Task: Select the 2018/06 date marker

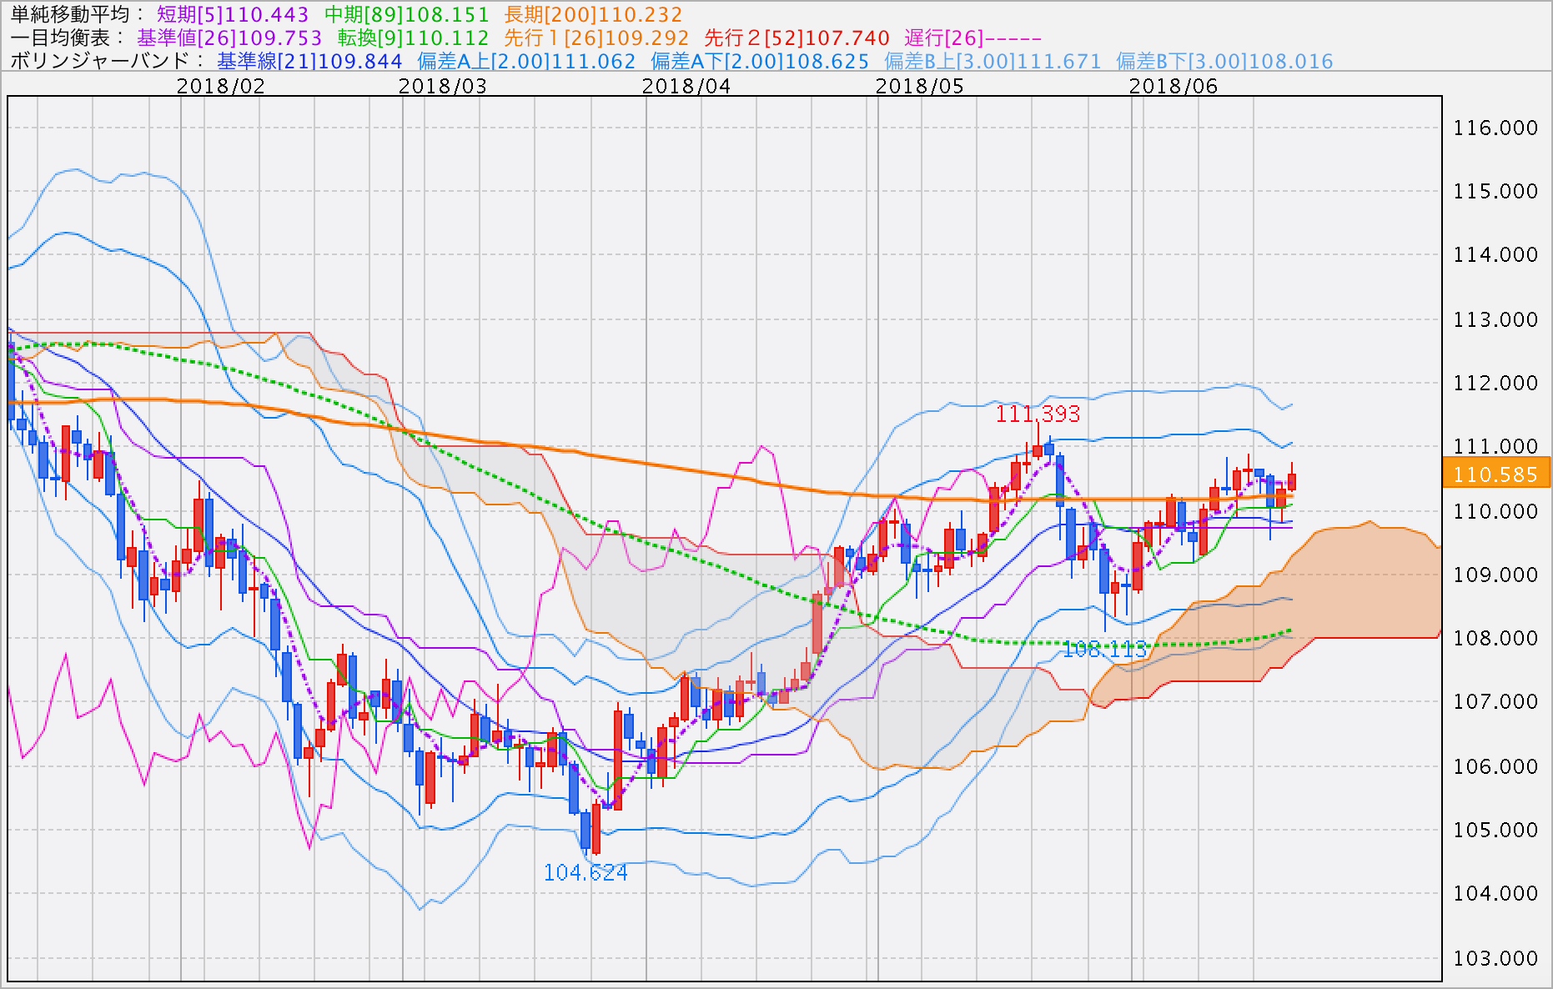Action: [x=1173, y=86]
